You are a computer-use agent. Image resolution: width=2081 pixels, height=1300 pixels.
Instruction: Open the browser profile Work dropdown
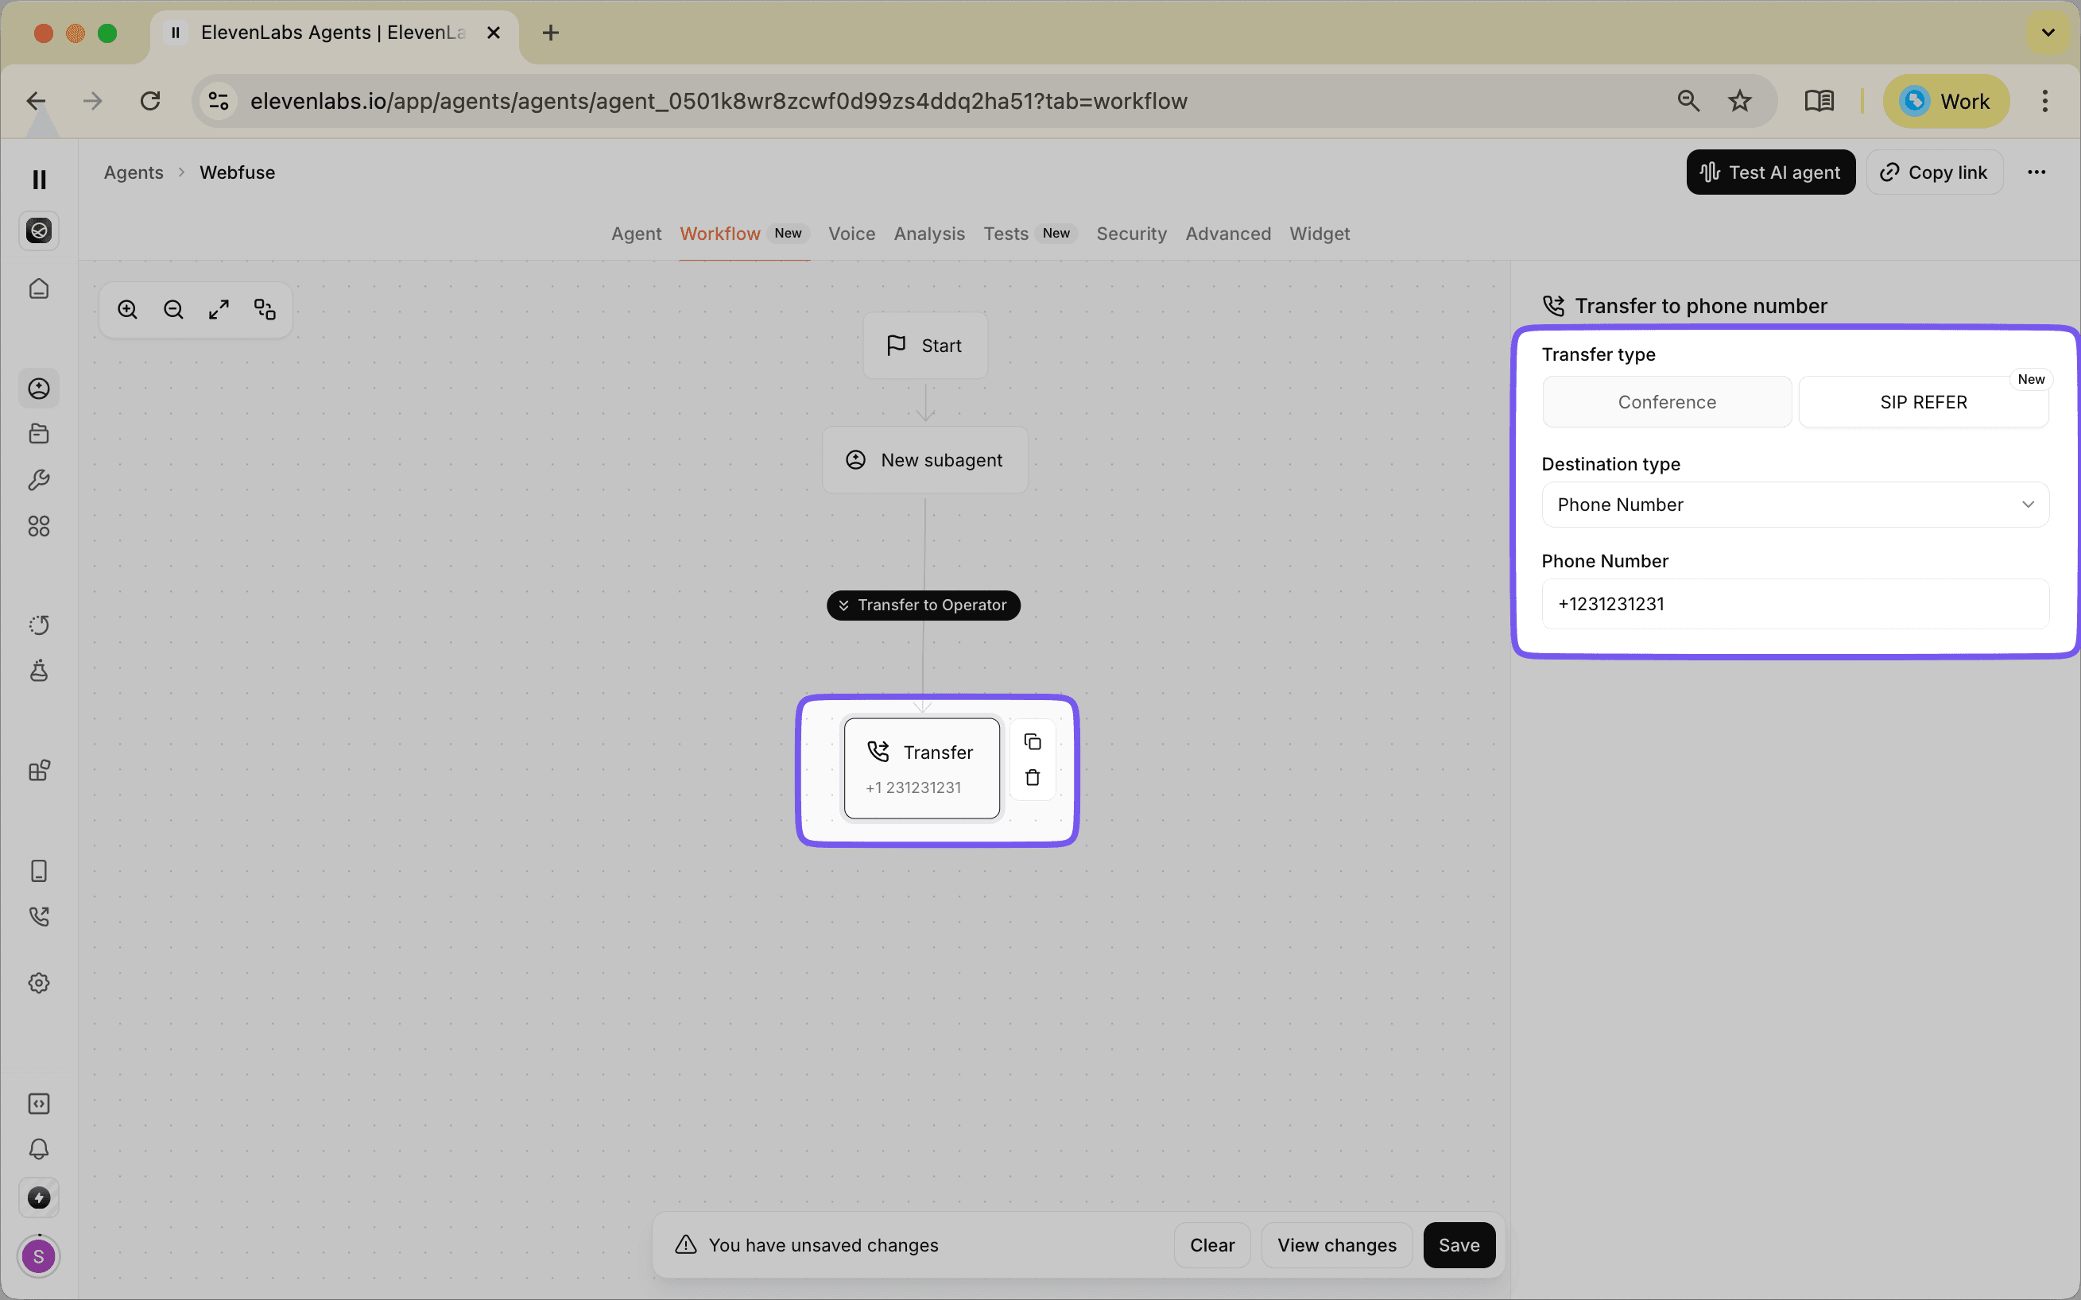pos(1946,101)
